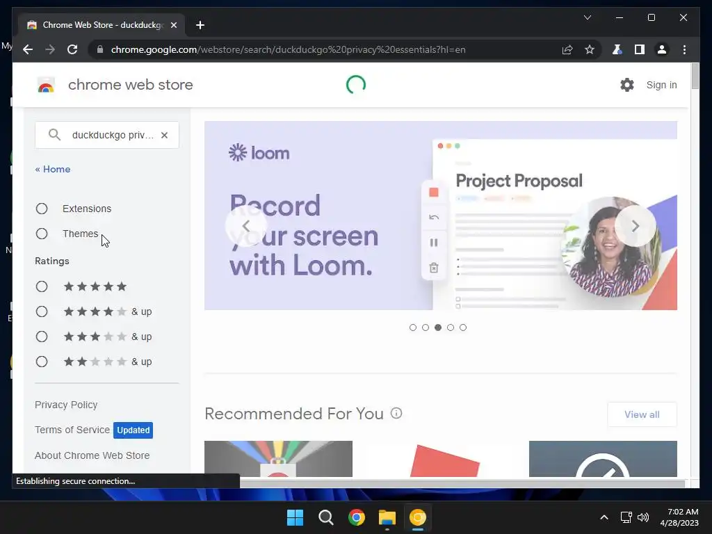
Task: Share this page using the share icon
Action: click(567, 49)
